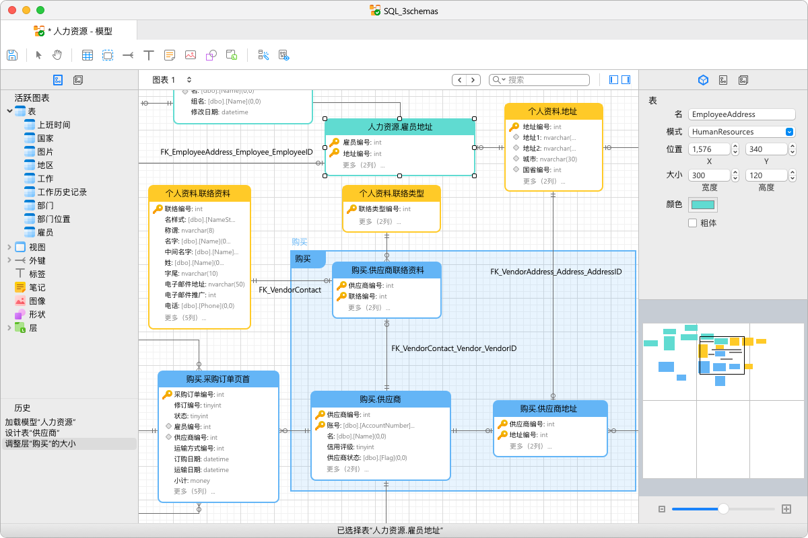808x538 pixels.
Task: Select 标签 labels item in tree
Action: click(37, 274)
